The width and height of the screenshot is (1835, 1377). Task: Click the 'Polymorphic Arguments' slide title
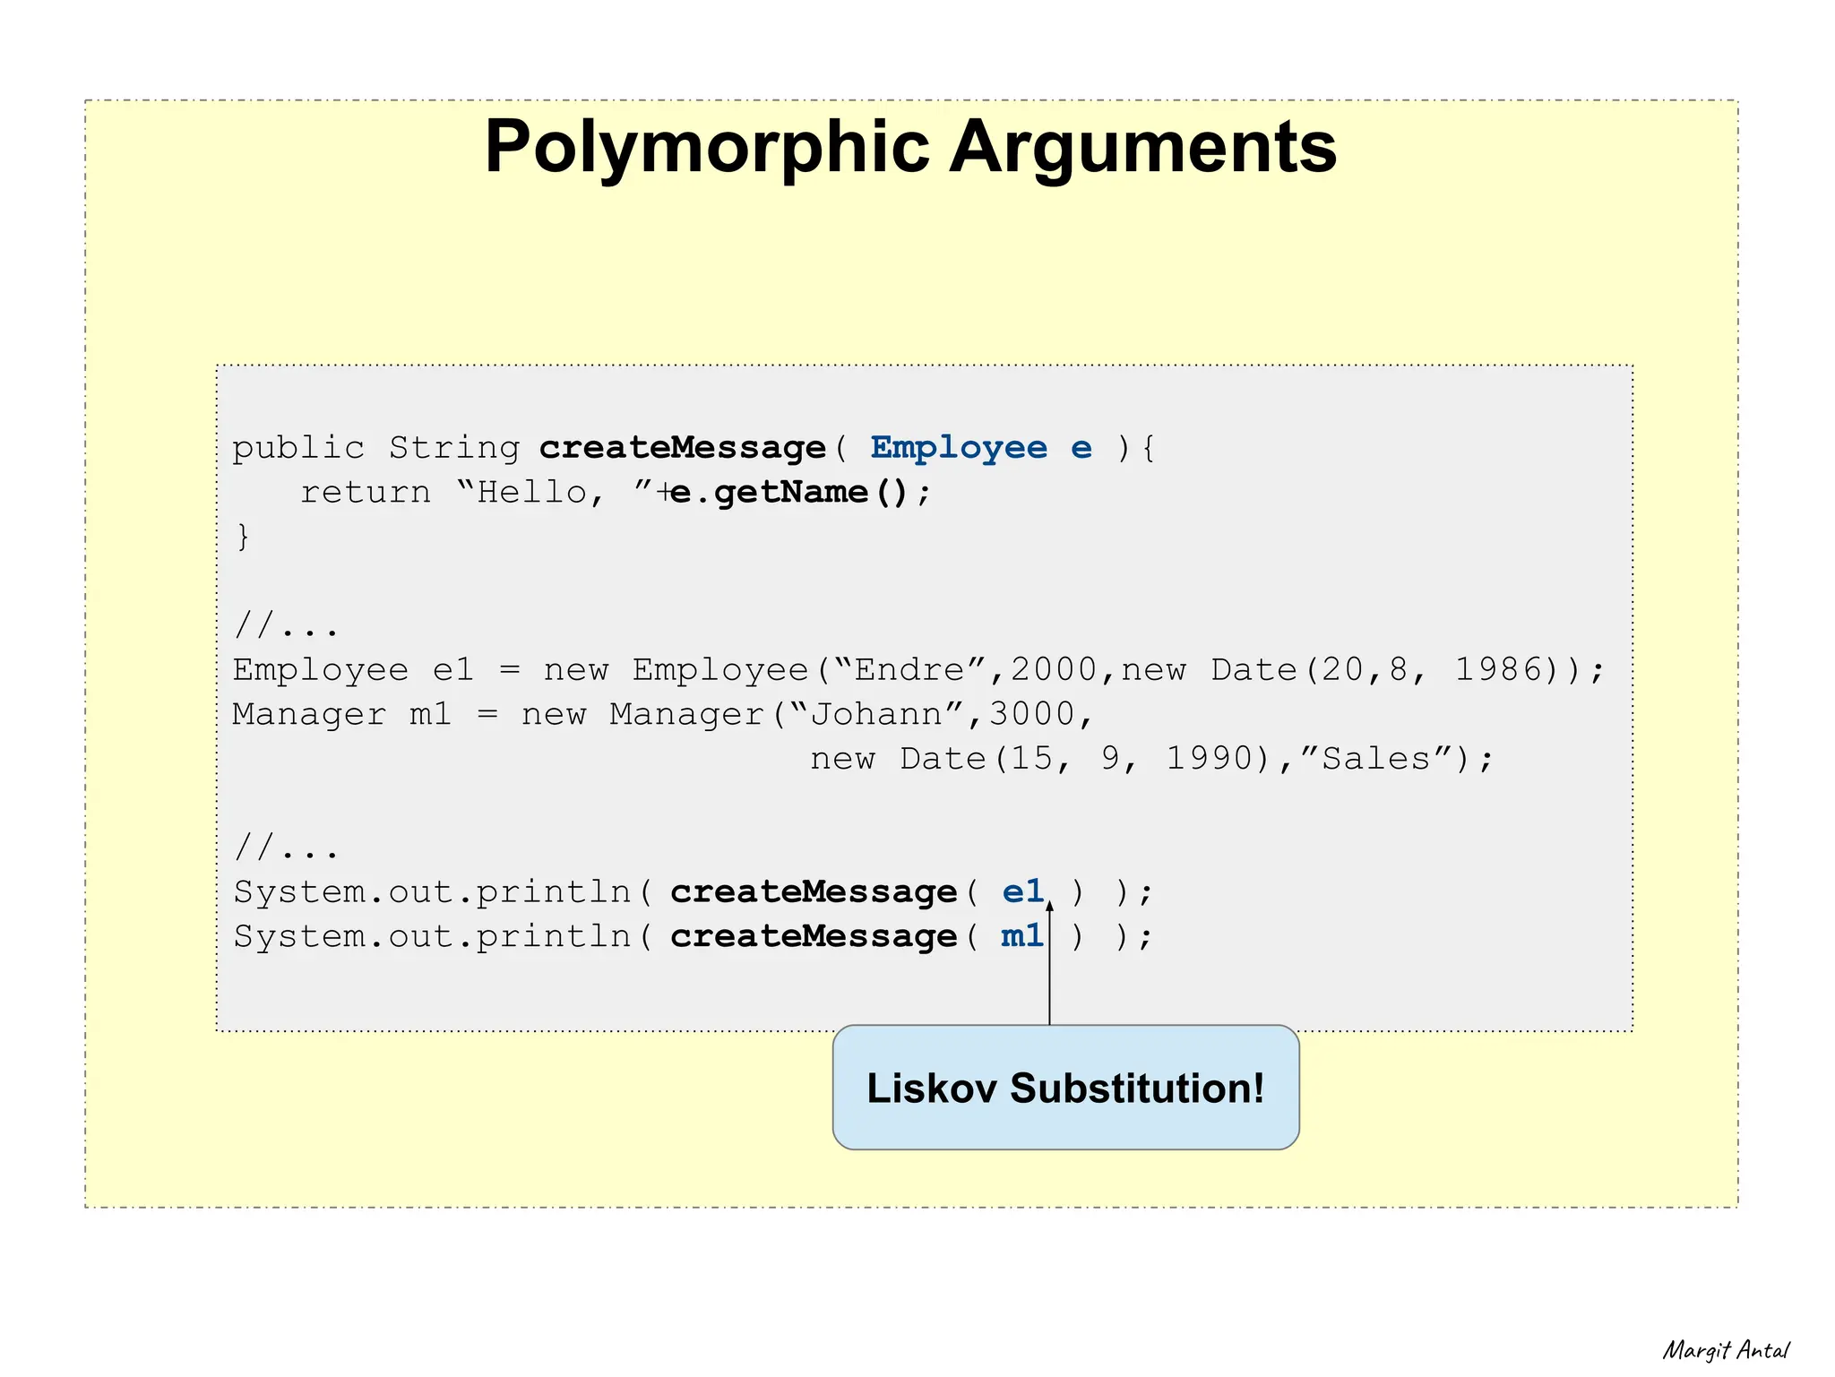click(910, 147)
